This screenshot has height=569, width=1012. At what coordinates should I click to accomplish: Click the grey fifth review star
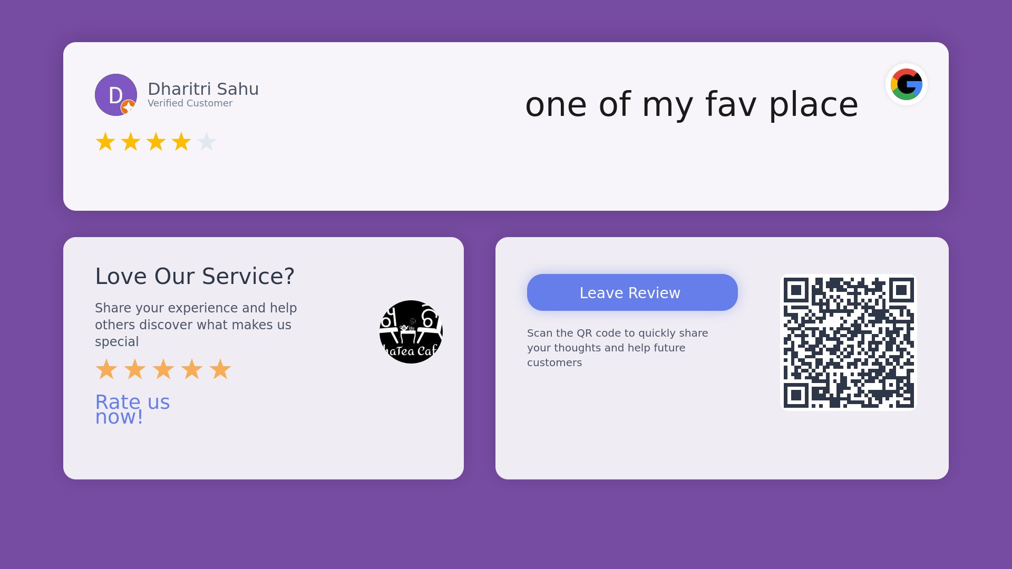coord(207,142)
